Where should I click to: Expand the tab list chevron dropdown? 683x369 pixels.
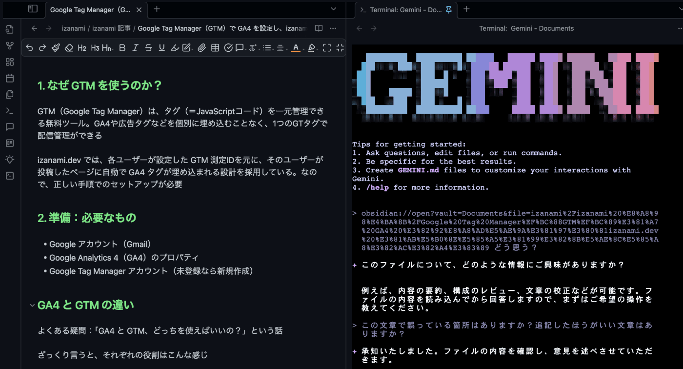[x=334, y=9]
